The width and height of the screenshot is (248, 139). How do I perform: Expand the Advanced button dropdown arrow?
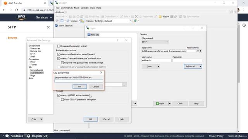pos(200,66)
